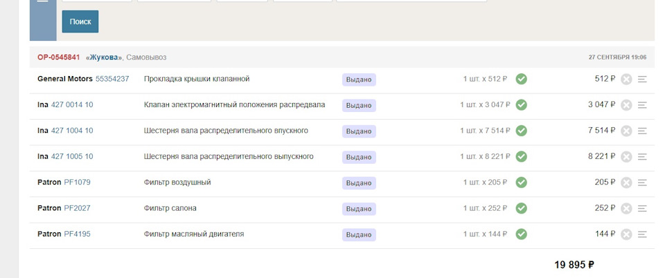Open part number 55354237 link
This screenshot has width=665, height=278.
pos(112,79)
